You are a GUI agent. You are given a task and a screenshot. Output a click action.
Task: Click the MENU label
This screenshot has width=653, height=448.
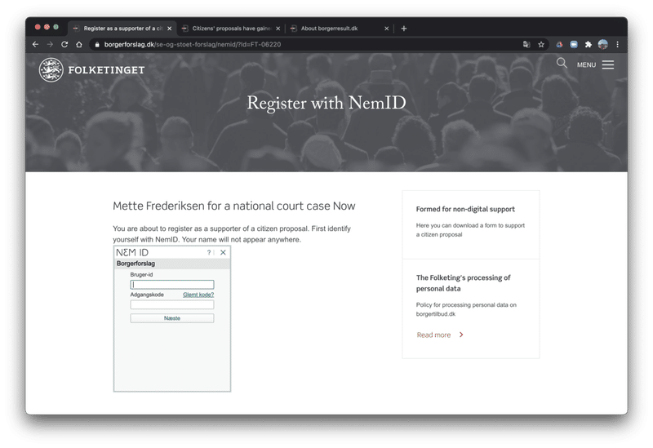(x=586, y=65)
